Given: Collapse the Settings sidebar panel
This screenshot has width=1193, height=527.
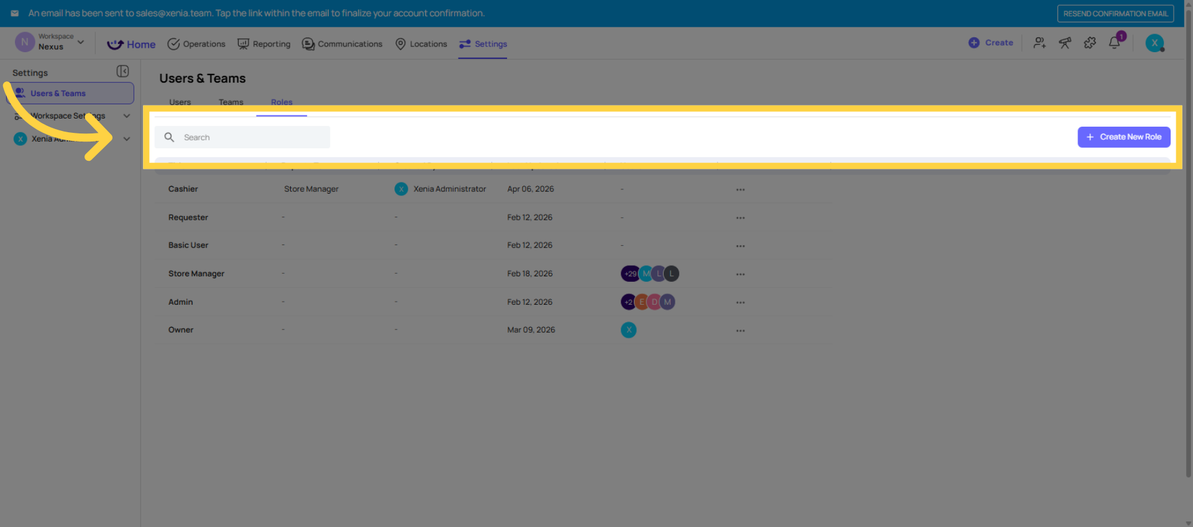Looking at the screenshot, I should (x=122, y=72).
